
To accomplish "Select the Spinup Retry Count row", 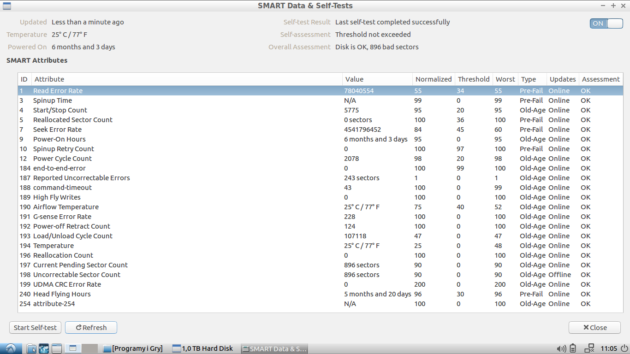I will pyautogui.click(x=320, y=149).
